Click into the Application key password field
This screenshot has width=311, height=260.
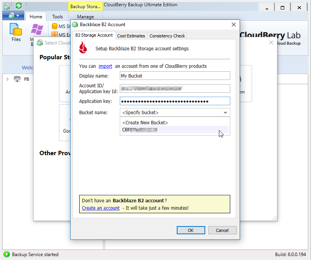pos(175,101)
